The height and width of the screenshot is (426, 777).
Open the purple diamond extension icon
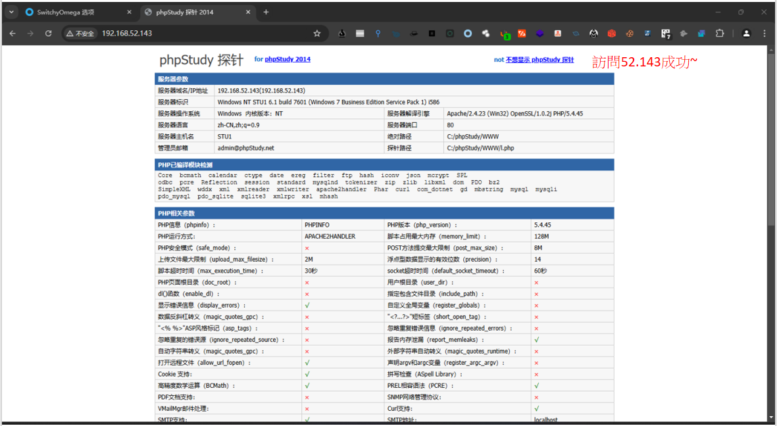[539, 33]
